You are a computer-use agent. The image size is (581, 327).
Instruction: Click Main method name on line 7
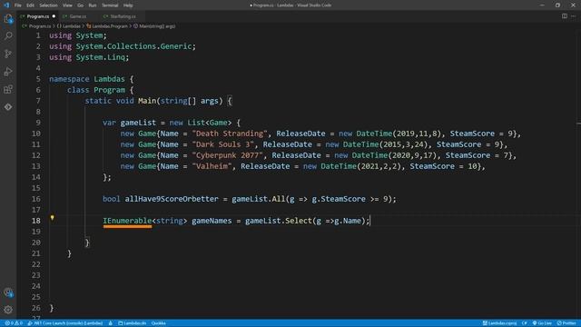coord(147,101)
